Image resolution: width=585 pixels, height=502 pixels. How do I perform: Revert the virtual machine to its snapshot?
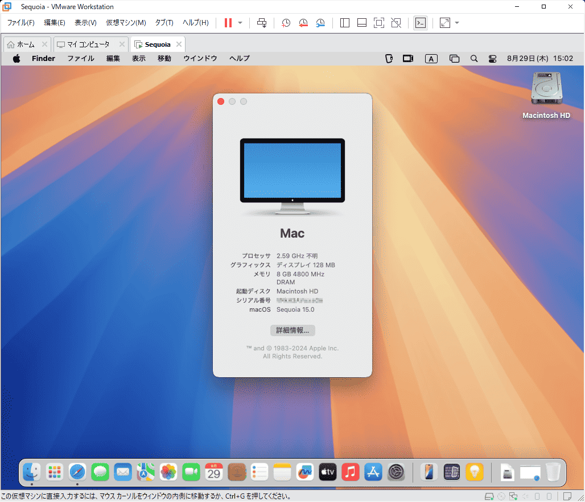tap(303, 23)
